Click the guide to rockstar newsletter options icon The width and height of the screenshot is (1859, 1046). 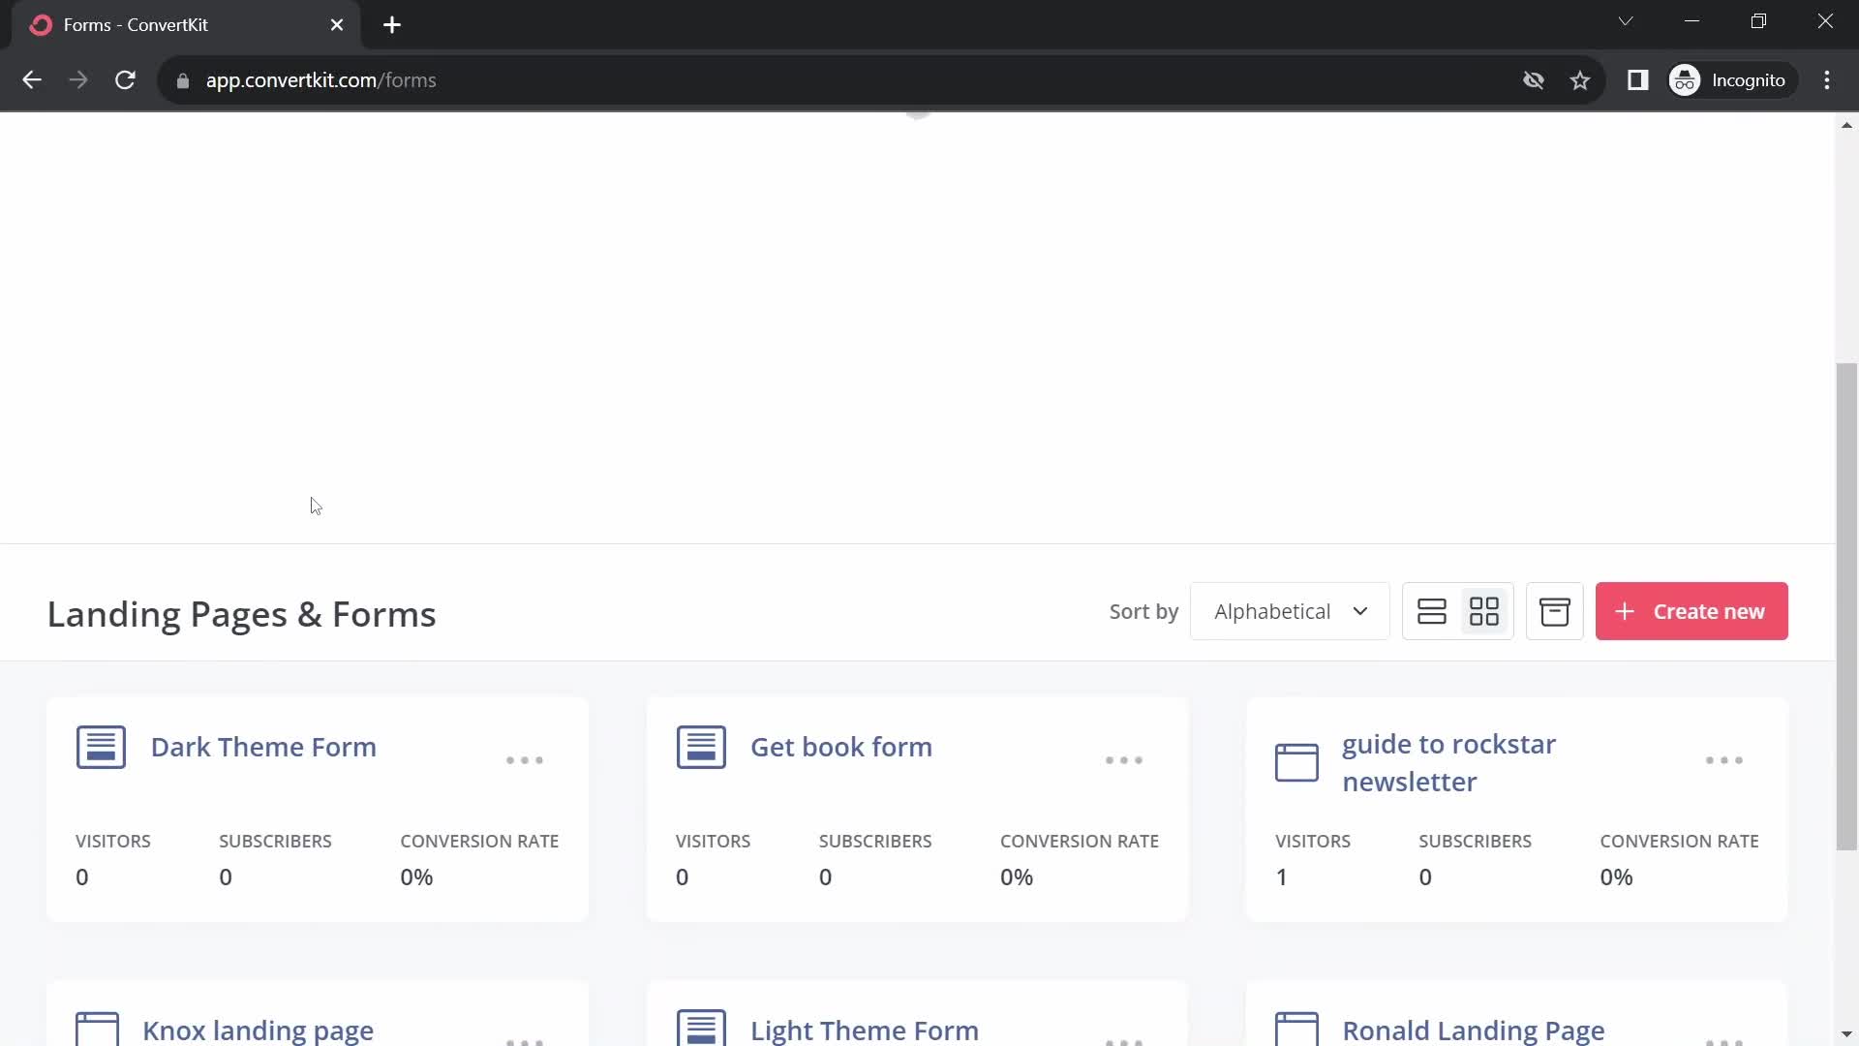click(x=1723, y=760)
